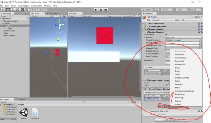The width and height of the screenshot is (211, 123).
Task: Select the Hand tool
Action: pyautogui.click(x=3, y=10)
